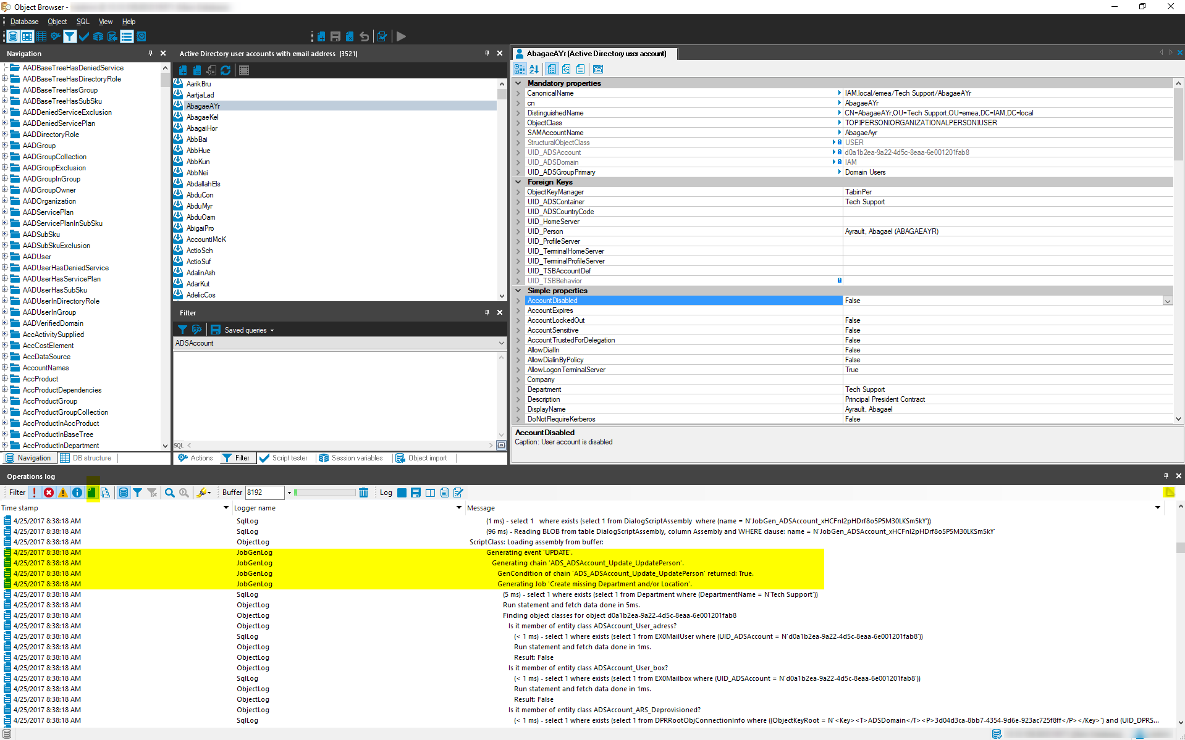
Task: Toggle the database log filter button
Action: click(x=124, y=493)
